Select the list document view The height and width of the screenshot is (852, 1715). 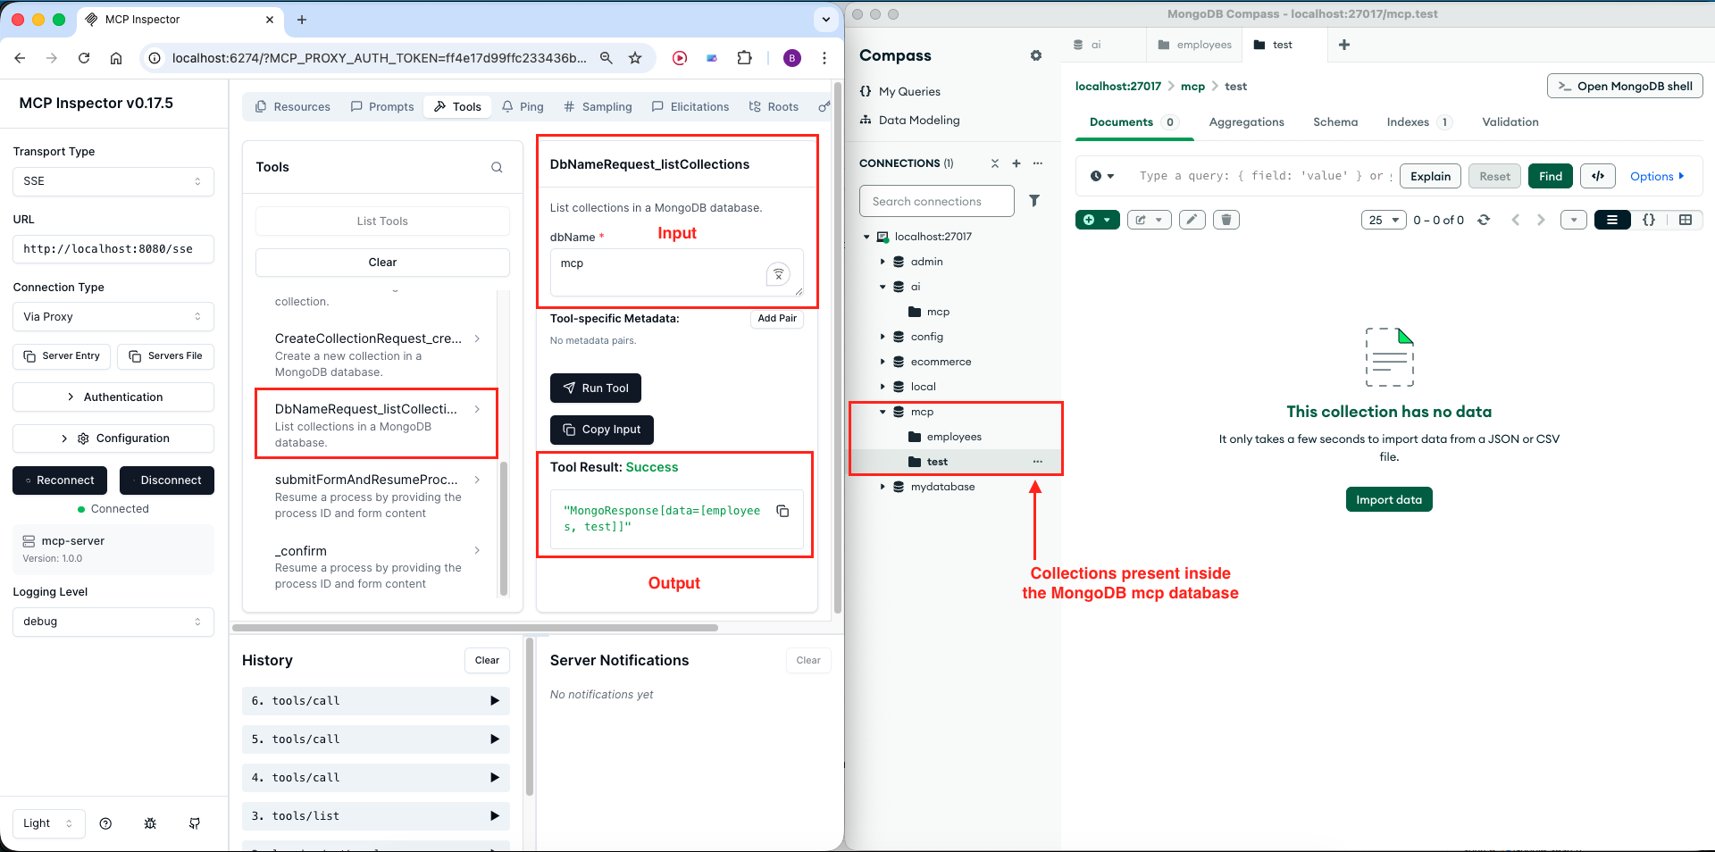(1612, 220)
